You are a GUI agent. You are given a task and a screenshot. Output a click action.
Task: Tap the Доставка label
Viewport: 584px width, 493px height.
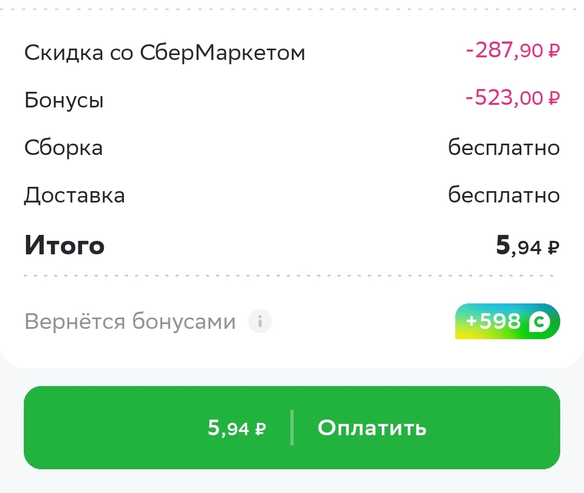[x=75, y=195]
